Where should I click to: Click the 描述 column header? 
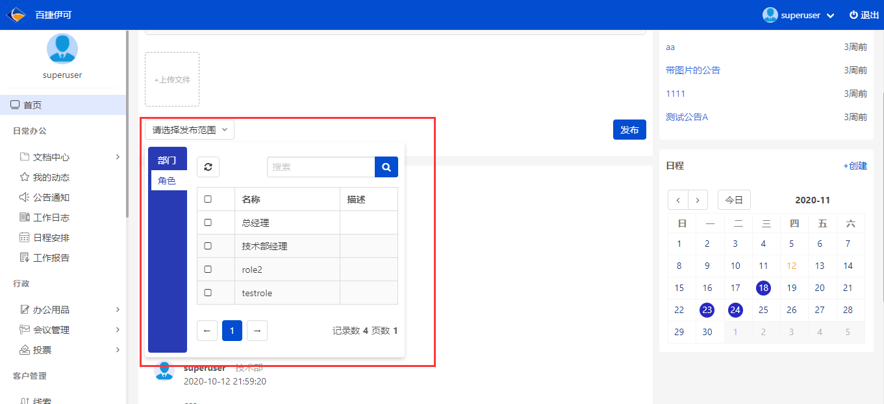tap(369, 199)
